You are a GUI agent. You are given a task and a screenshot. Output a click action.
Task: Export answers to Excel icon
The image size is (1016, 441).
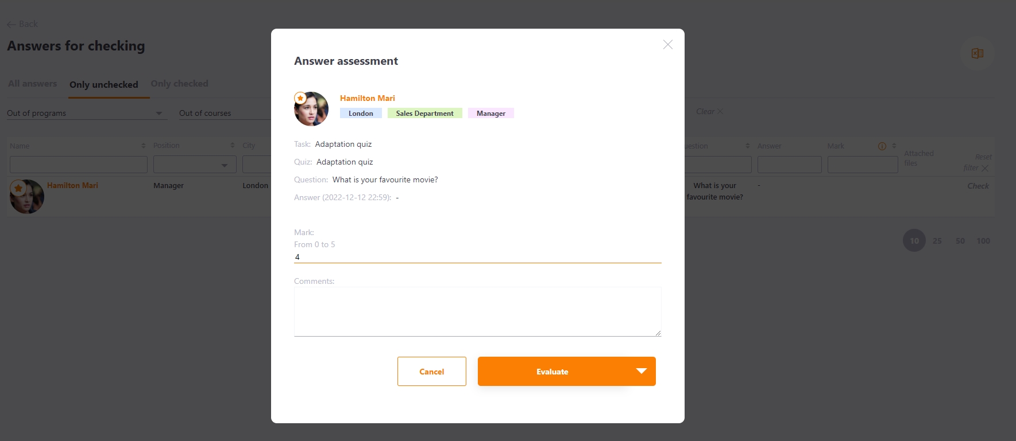click(x=977, y=53)
